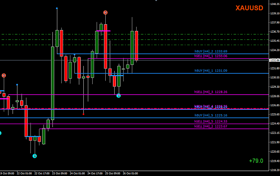Click the 22 Oct 17:00 time label
280x176 pixels.
42,173
